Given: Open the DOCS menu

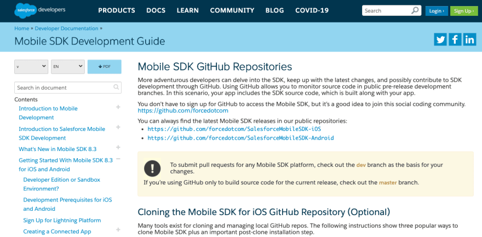Looking at the screenshot, I should click(x=156, y=10).
